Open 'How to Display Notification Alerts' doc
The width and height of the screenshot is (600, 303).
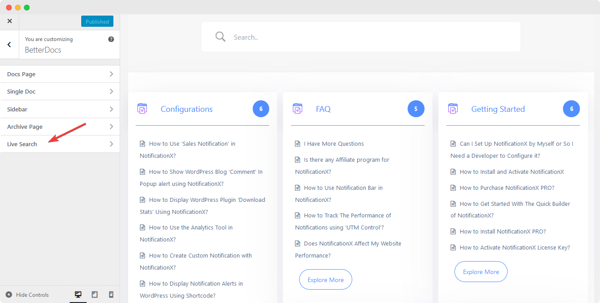pyautogui.click(x=192, y=290)
